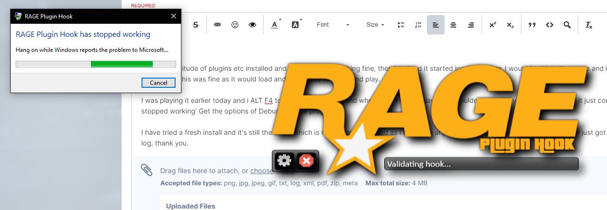Viewport: 607px width, 210px height.
Task: Open the emoji picker smiley icon
Action: [x=235, y=25]
